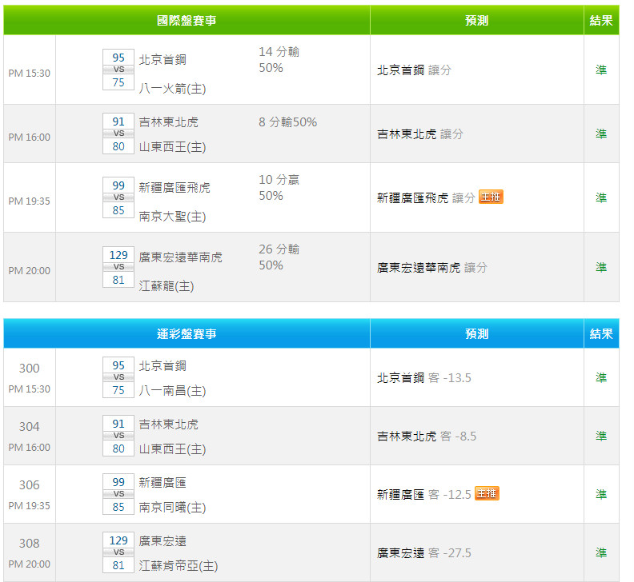Click match number 306
Viewport: 634px width, 582px height.
30,484
